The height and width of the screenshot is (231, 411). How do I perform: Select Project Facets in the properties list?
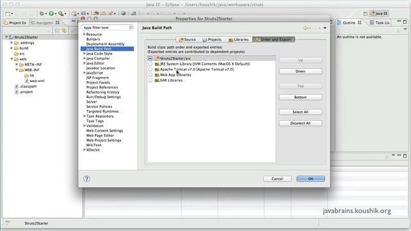click(x=98, y=83)
